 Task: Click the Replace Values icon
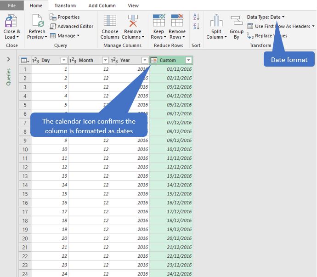(250, 36)
